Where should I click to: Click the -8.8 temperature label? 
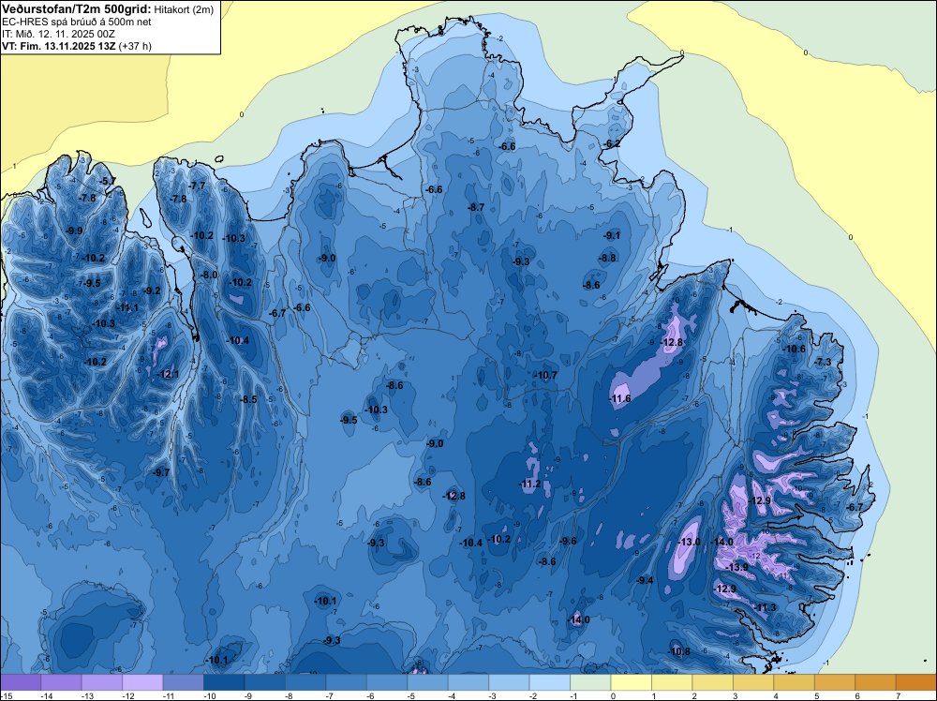point(608,258)
